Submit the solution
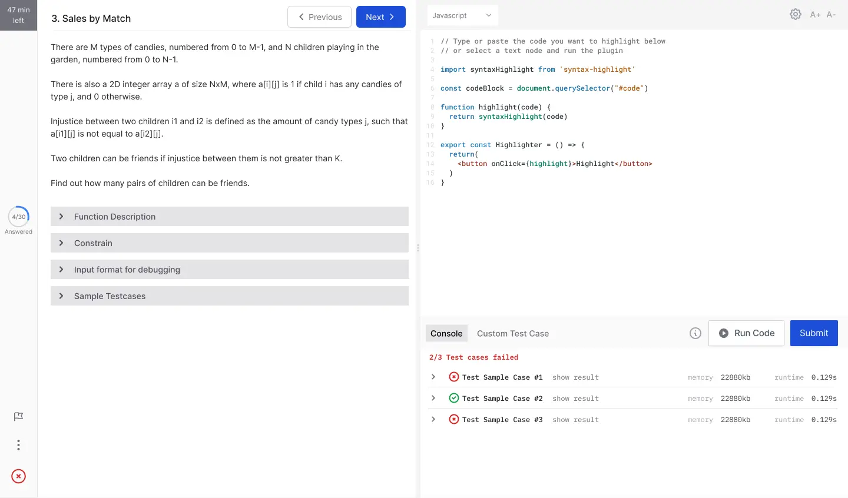 pyautogui.click(x=813, y=333)
